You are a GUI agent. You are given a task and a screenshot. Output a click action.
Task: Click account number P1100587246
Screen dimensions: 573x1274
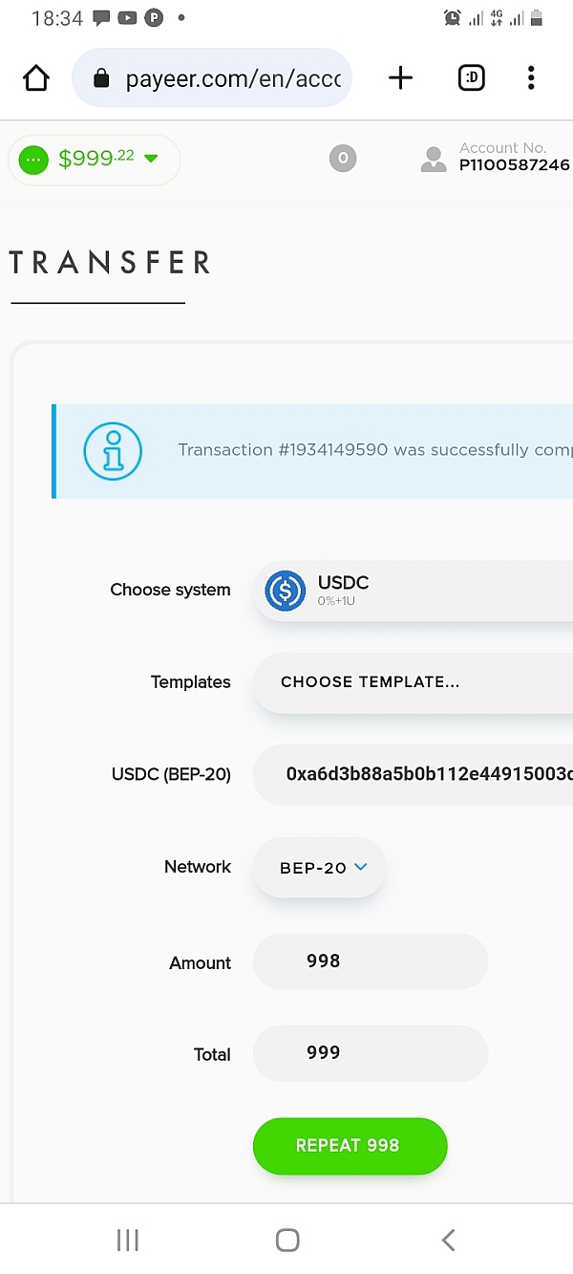coord(515,165)
